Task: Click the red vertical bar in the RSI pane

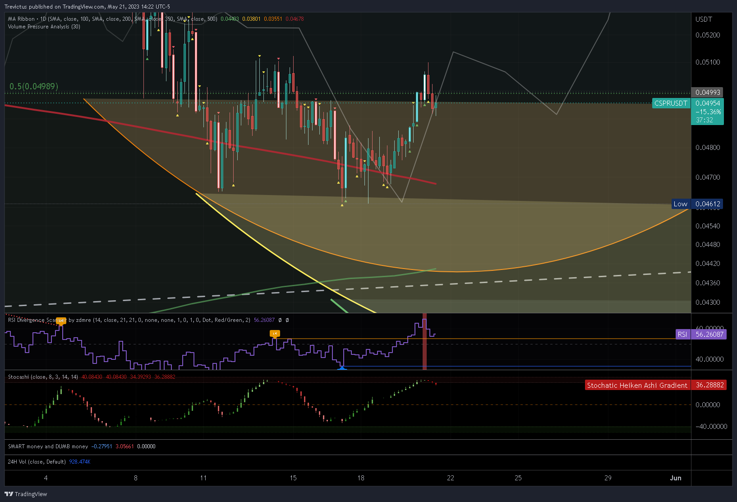Action: click(424, 341)
